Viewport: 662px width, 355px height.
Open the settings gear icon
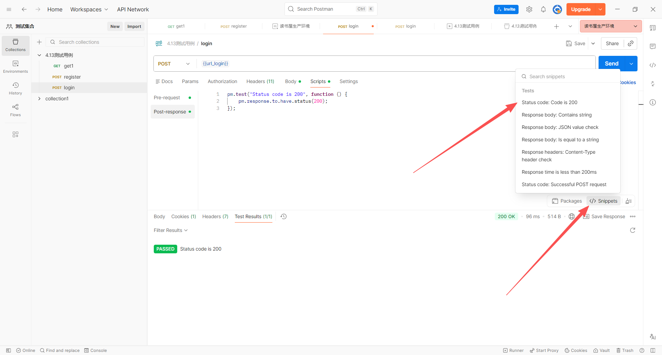[529, 9]
